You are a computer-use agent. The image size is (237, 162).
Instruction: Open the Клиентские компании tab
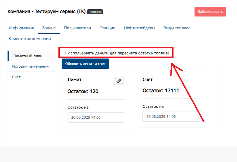(x=30, y=39)
